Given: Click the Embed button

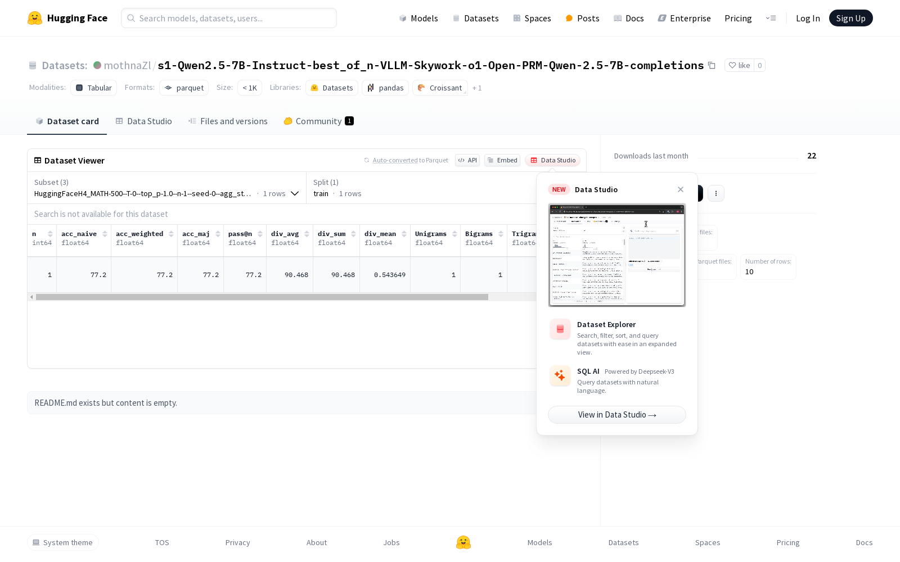Looking at the screenshot, I should [502, 160].
